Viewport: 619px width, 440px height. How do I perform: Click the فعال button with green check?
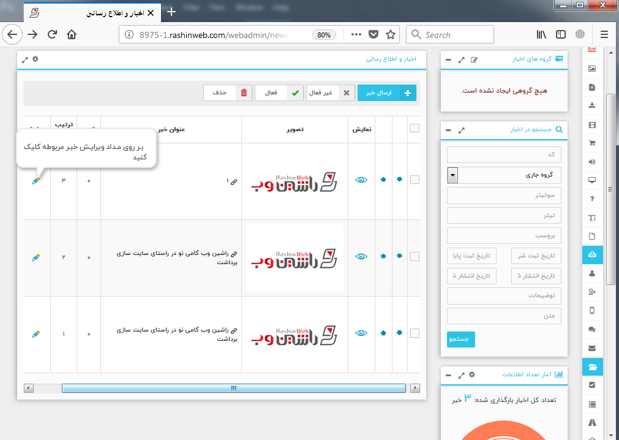(279, 93)
